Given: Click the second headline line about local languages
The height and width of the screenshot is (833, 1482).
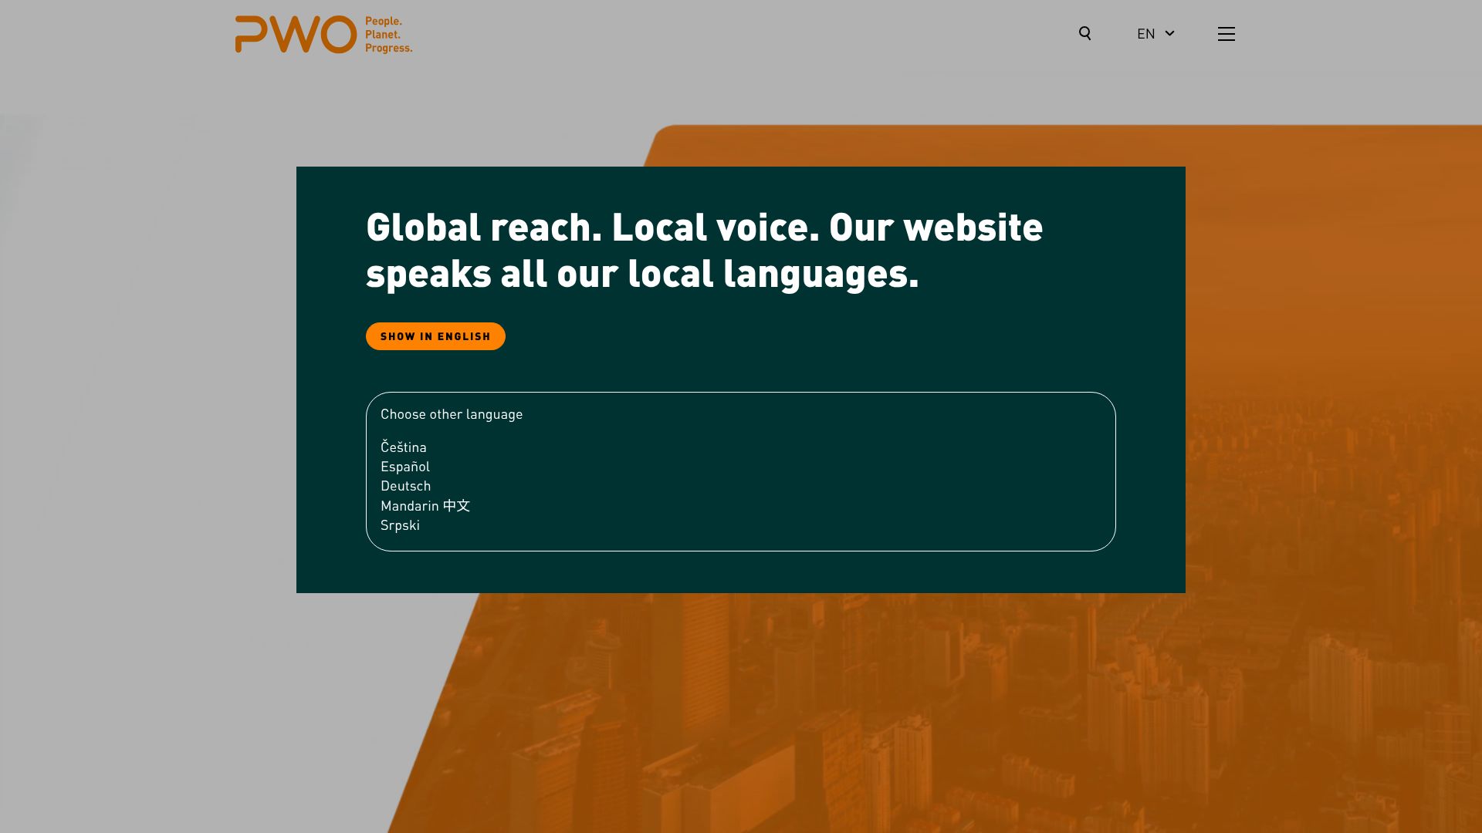Looking at the screenshot, I should (x=641, y=274).
